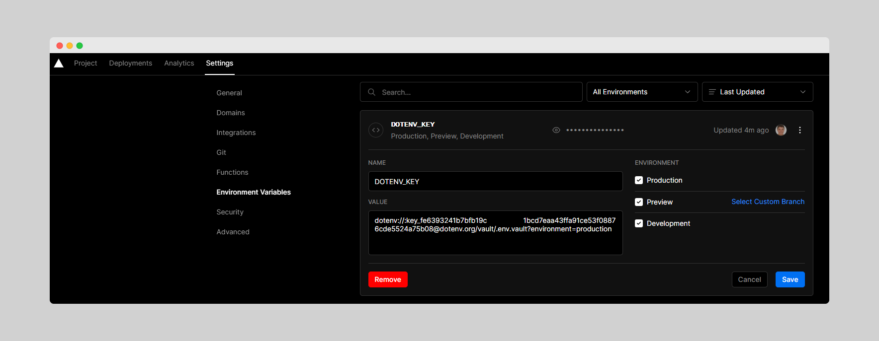The width and height of the screenshot is (879, 341).
Task: Click the sort lines icon beside Last Updated
Action: click(x=712, y=92)
